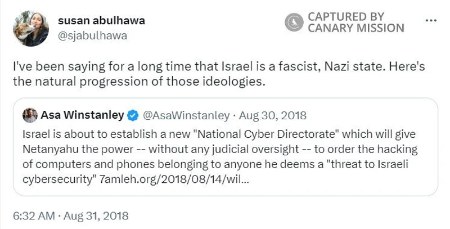Click the quoted tweet's Aug 30, 2018 date
The image size is (450, 229).
pos(273,116)
